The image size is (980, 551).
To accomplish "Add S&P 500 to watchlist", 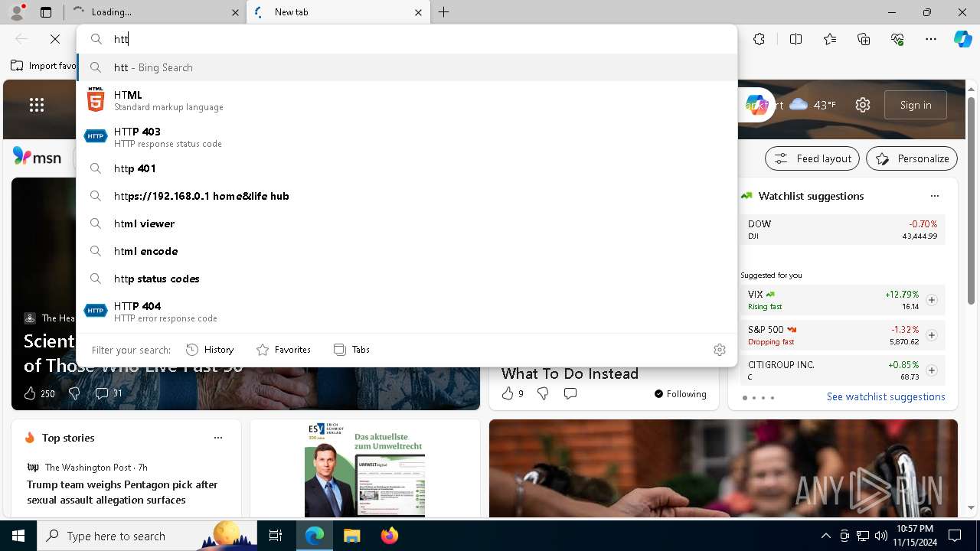I will click(x=932, y=335).
